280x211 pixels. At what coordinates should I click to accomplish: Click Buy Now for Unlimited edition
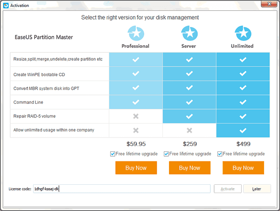pos(243,168)
